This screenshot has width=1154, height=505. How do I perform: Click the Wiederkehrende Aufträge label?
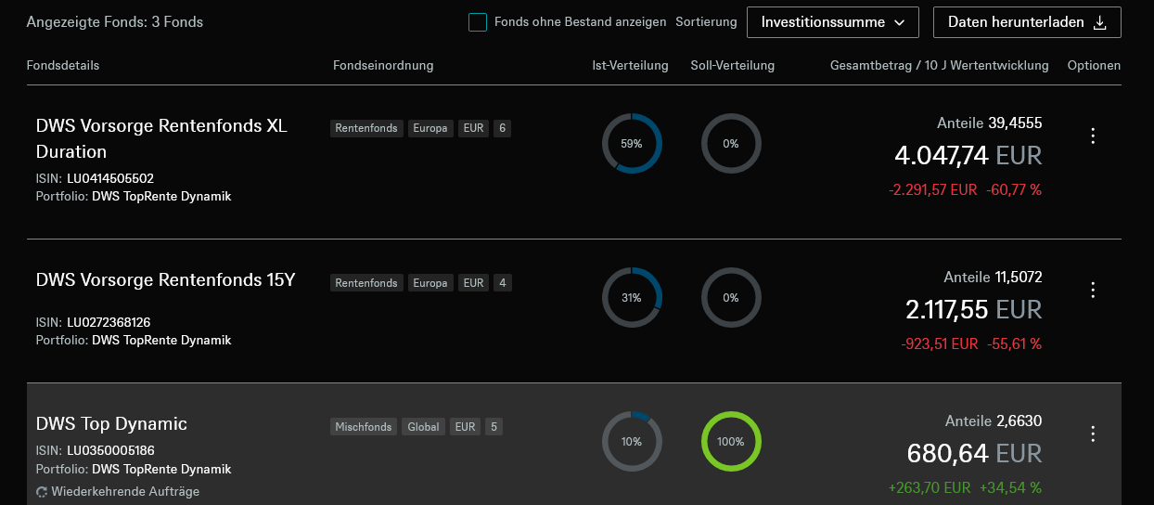click(x=125, y=492)
